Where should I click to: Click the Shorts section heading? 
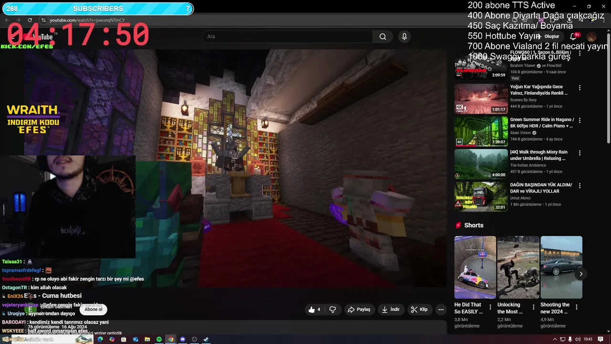pos(474,225)
